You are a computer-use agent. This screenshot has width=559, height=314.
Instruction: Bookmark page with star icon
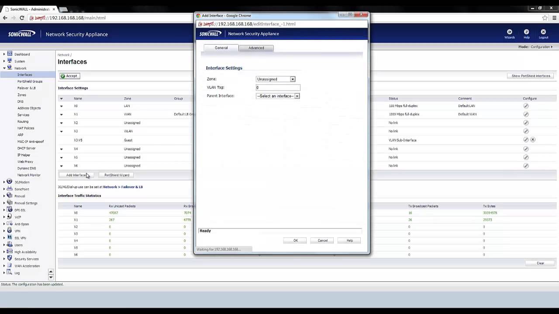[545, 18]
